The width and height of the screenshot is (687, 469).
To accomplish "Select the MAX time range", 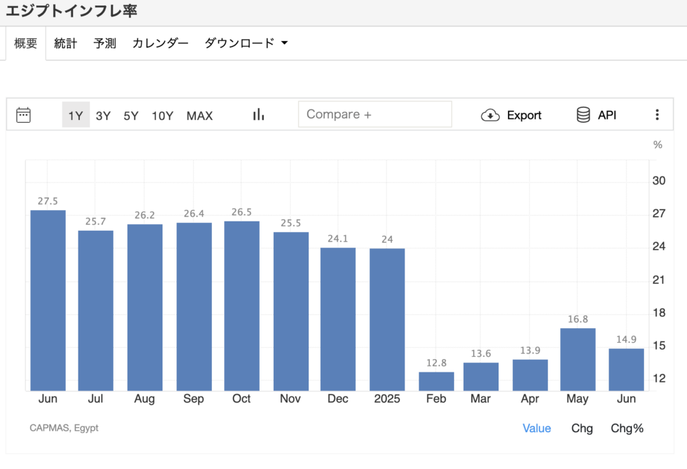I will tap(199, 115).
